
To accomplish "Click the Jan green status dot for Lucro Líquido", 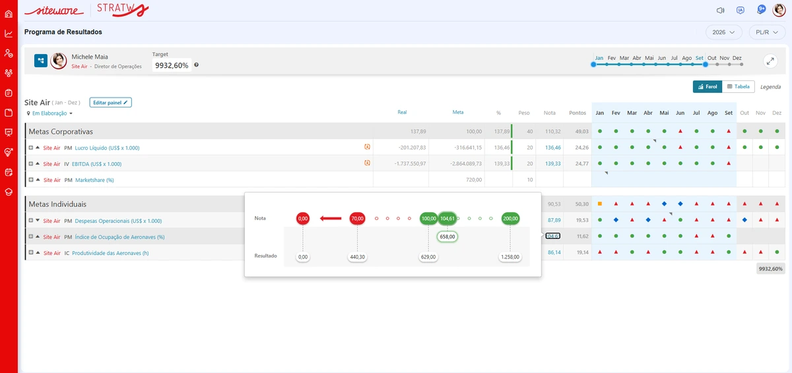I will 599,147.
